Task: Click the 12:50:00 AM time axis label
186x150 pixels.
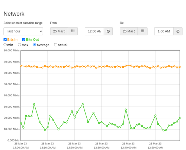Action: [x=155, y=148]
